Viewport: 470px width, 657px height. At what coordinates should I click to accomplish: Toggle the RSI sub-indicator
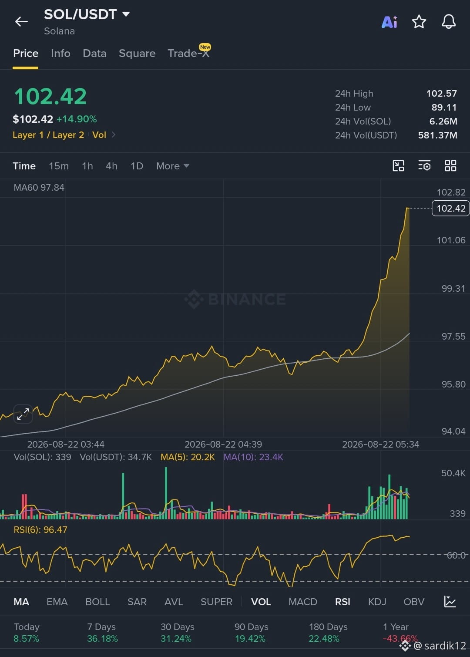coord(342,602)
